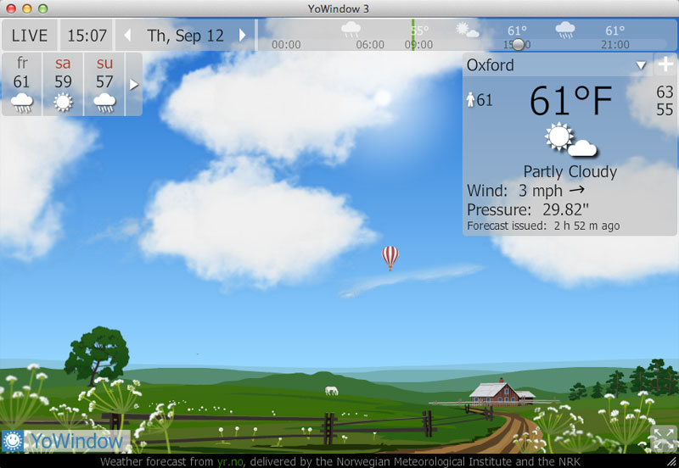Open the yr.no link
Viewport: 679px width, 468px height.
tap(230, 461)
